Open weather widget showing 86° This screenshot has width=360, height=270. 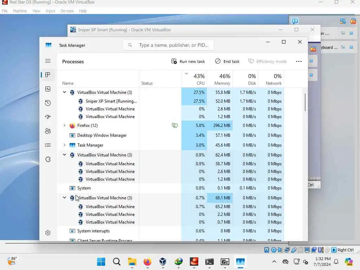click(12, 261)
